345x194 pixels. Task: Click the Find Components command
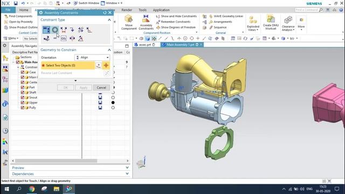(x=18, y=16)
